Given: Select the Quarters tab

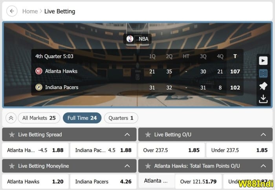Looking at the screenshot, I should pos(121,118).
